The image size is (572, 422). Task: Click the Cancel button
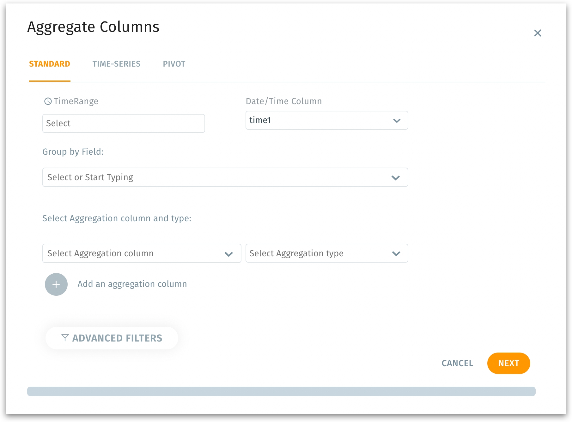(x=457, y=363)
